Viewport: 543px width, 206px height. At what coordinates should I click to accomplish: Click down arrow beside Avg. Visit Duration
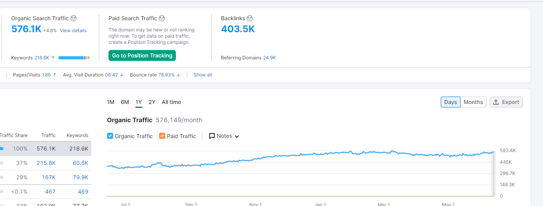click(x=121, y=75)
